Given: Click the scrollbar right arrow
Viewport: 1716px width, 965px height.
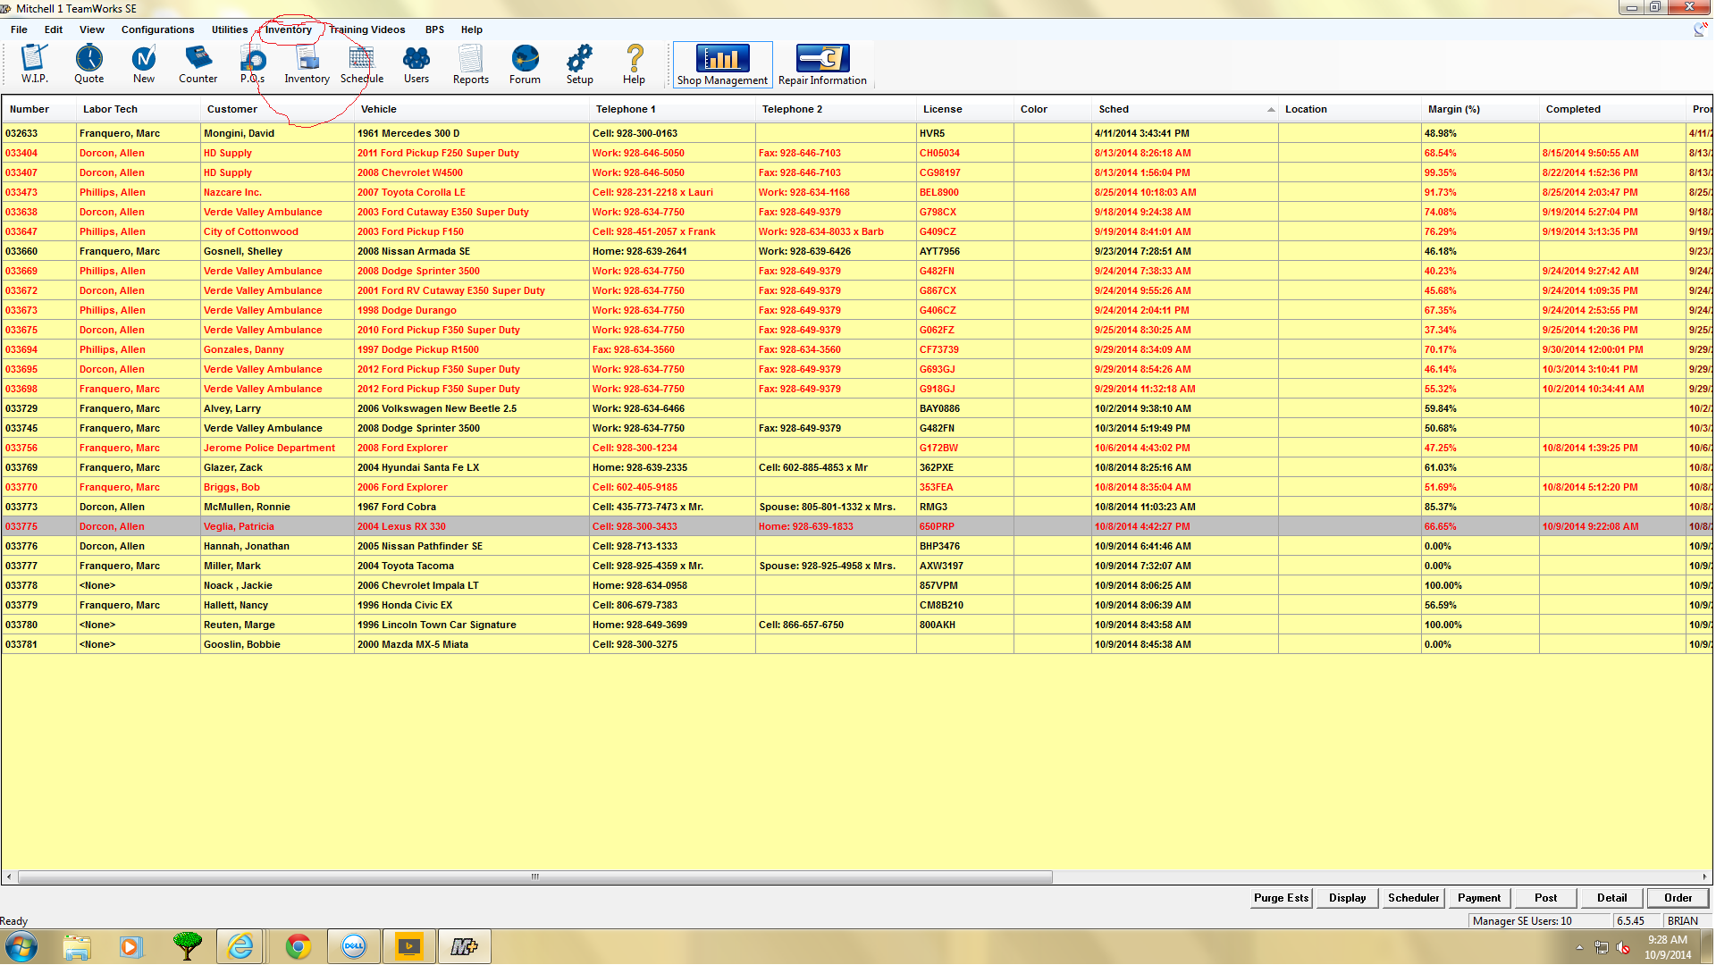Looking at the screenshot, I should pos(1704,877).
